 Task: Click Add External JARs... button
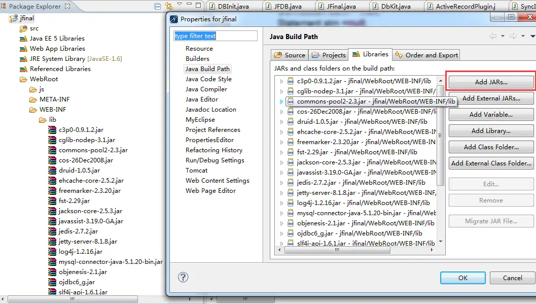491,98
